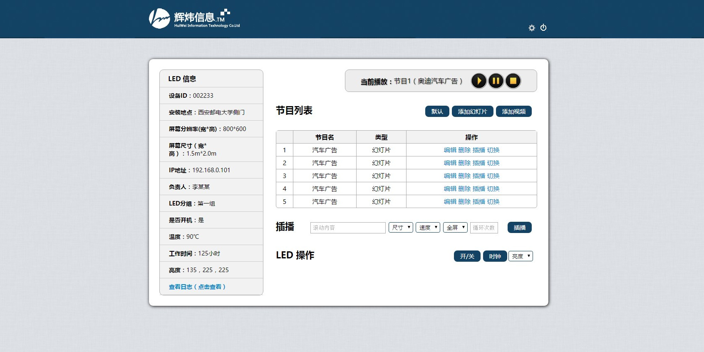Image resolution: width=704 pixels, height=352 pixels.
Task: Expand the 尺寸 size dropdown
Action: [x=401, y=228]
